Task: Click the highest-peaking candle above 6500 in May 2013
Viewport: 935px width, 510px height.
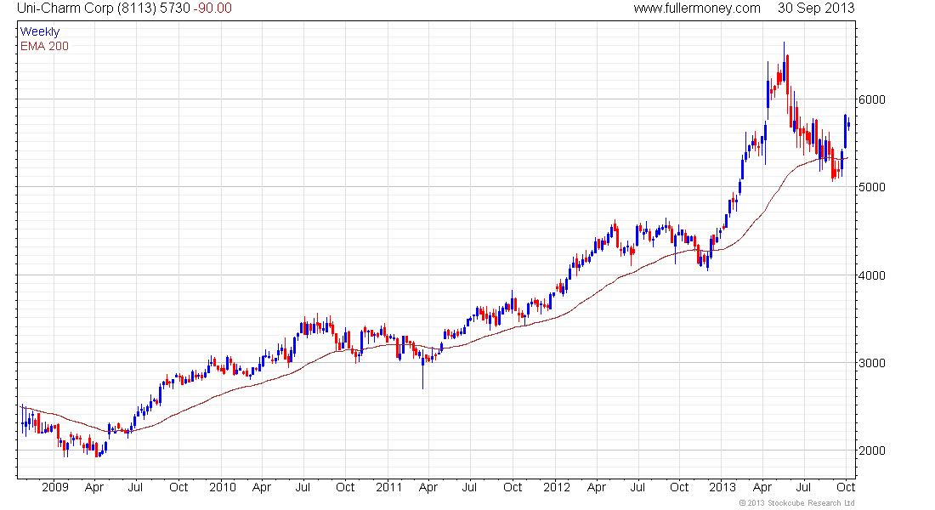Action: point(785,61)
